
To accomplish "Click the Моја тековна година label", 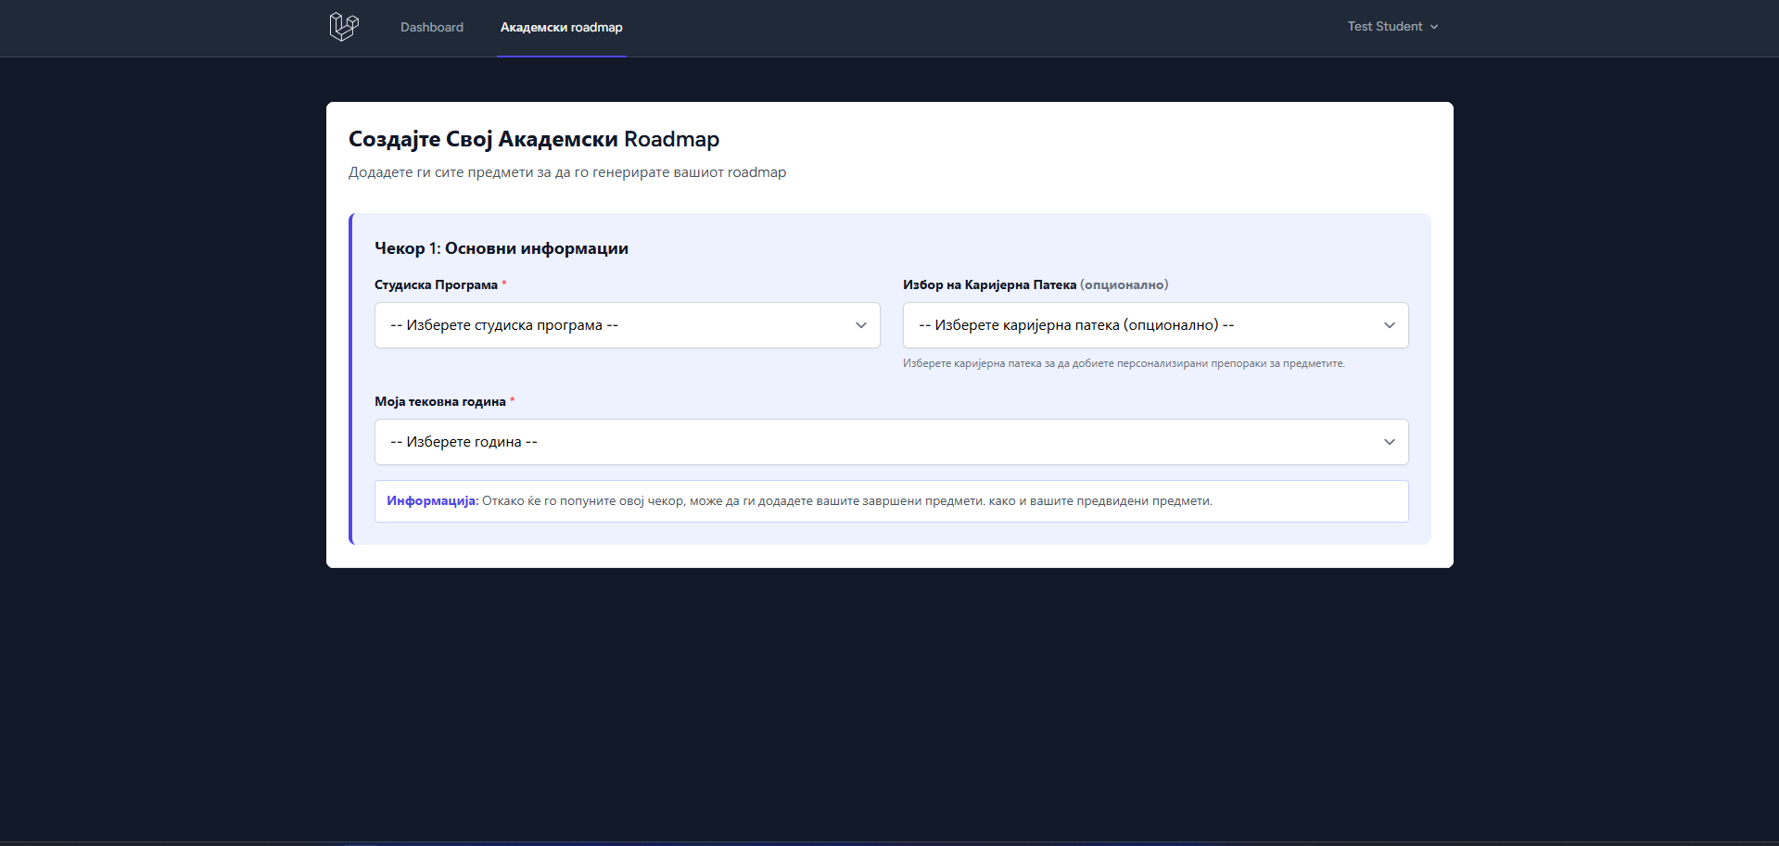I will click(x=439, y=402).
